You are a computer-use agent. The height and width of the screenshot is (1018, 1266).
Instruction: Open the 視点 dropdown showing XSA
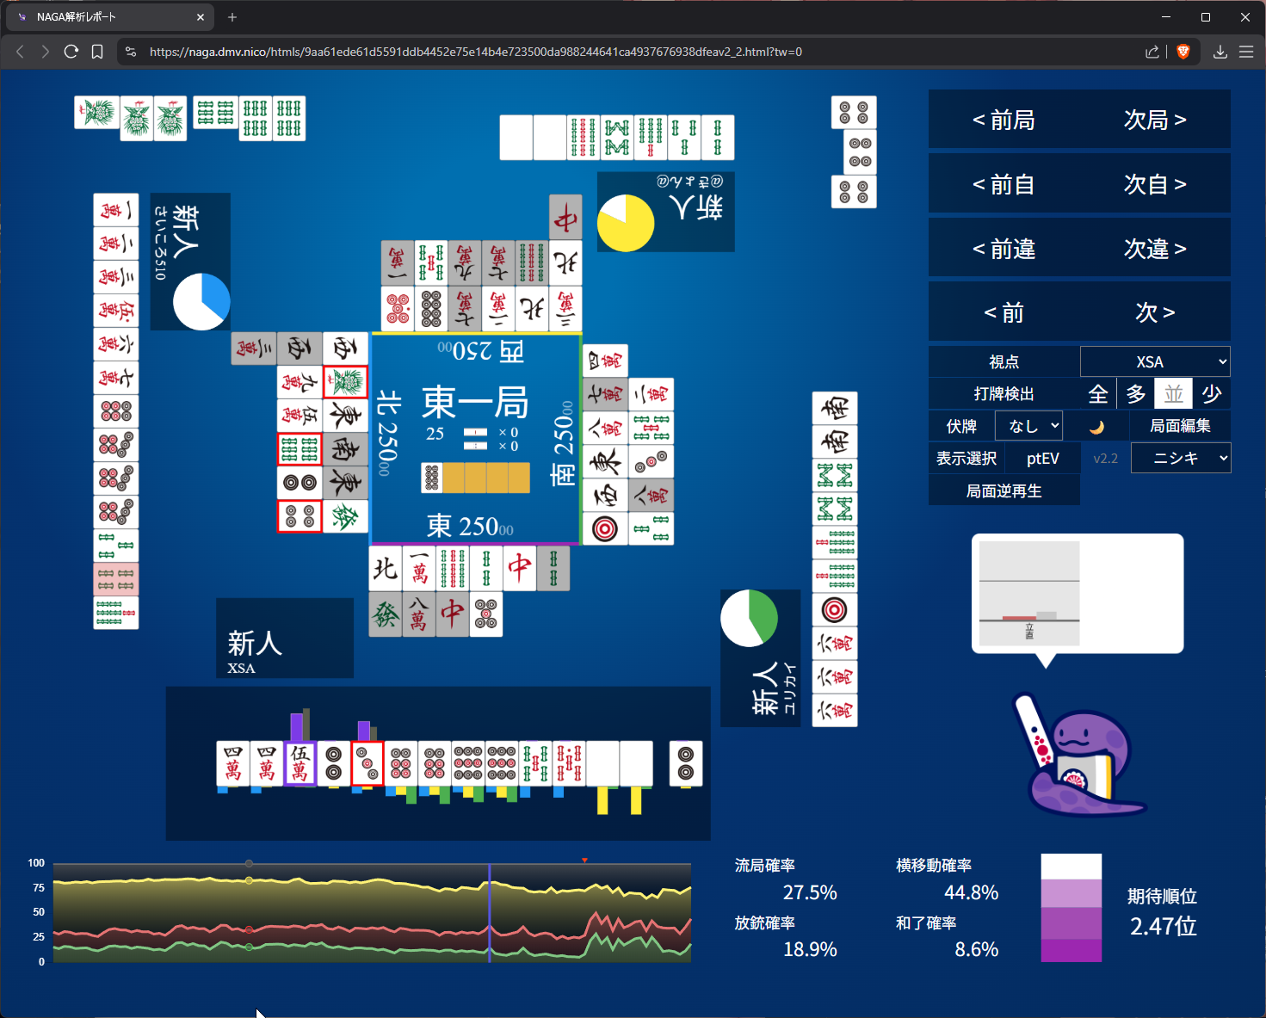1154,362
